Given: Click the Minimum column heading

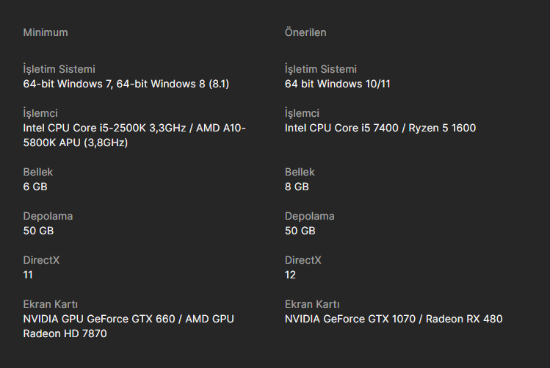Looking at the screenshot, I should coord(46,32).
